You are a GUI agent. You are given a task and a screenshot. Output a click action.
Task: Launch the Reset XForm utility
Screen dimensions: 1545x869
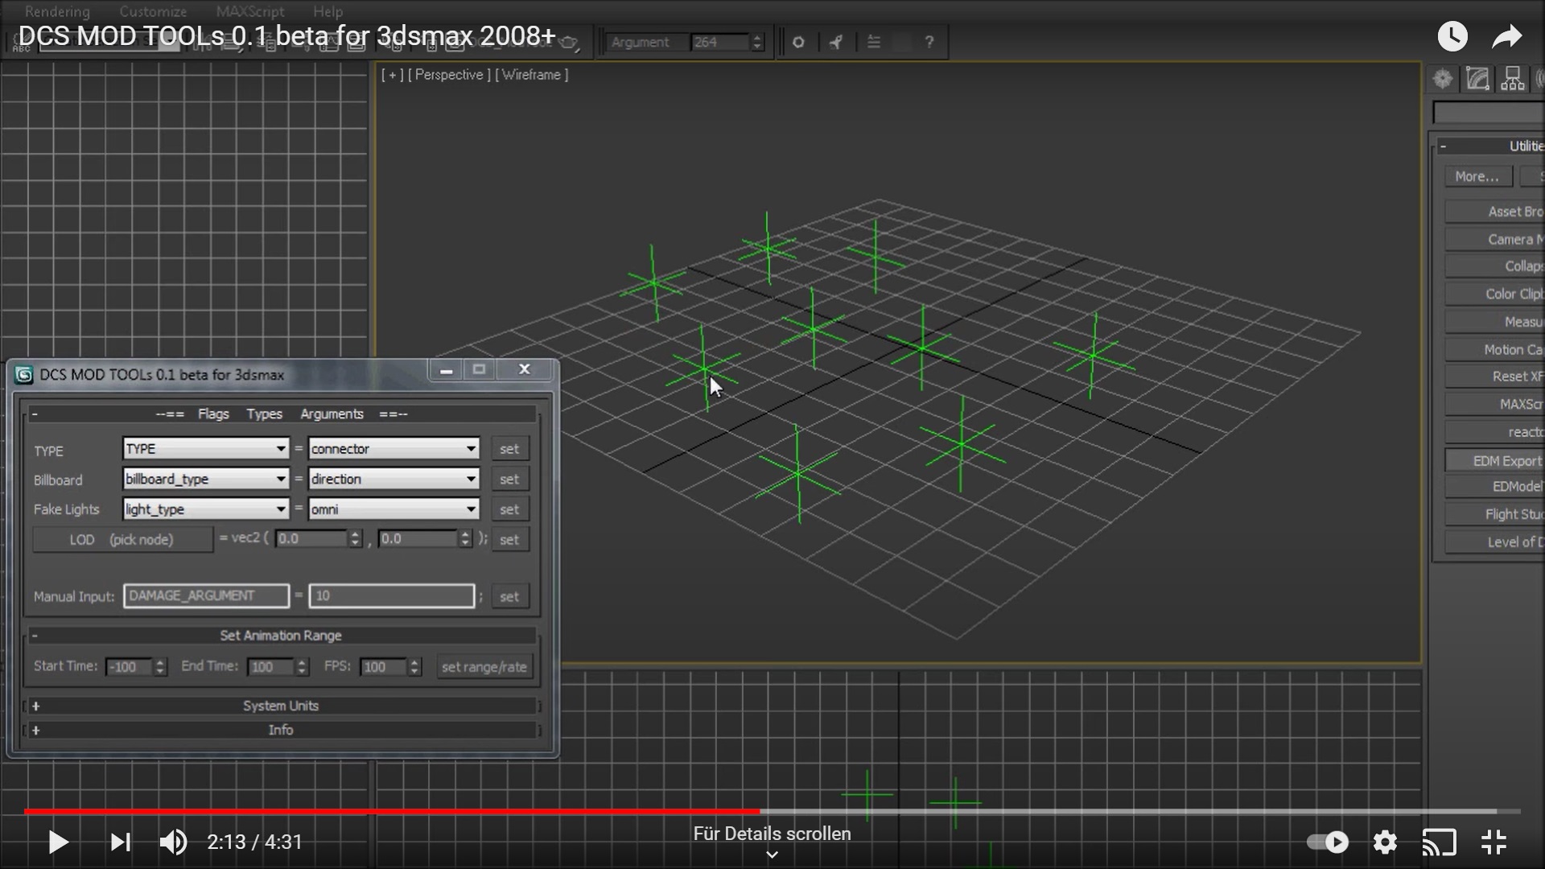pyautogui.click(x=1495, y=377)
